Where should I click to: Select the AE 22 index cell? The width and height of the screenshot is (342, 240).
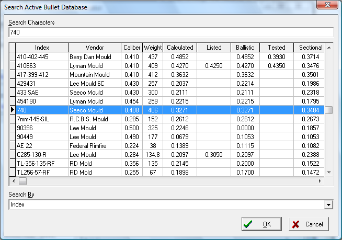(x=42, y=146)
